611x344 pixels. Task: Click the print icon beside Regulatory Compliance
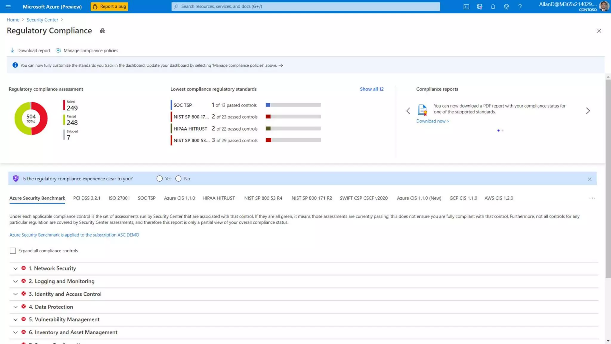[x=103, y=31]
